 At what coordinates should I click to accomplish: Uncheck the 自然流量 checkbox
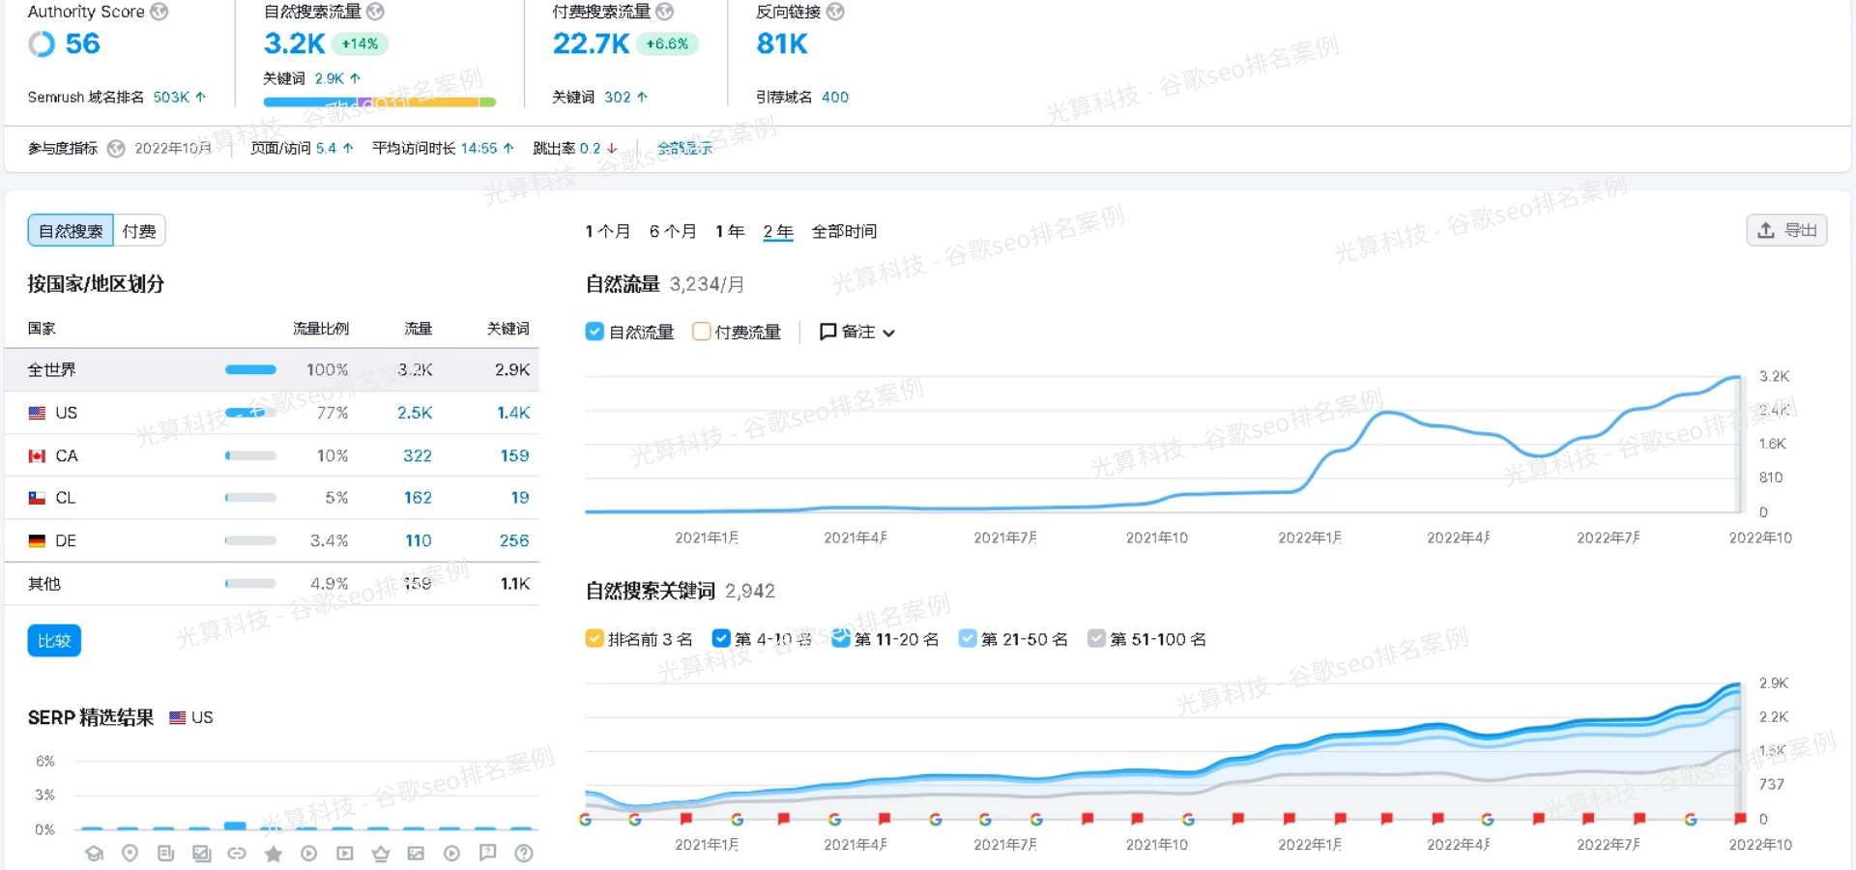(594, 332)
